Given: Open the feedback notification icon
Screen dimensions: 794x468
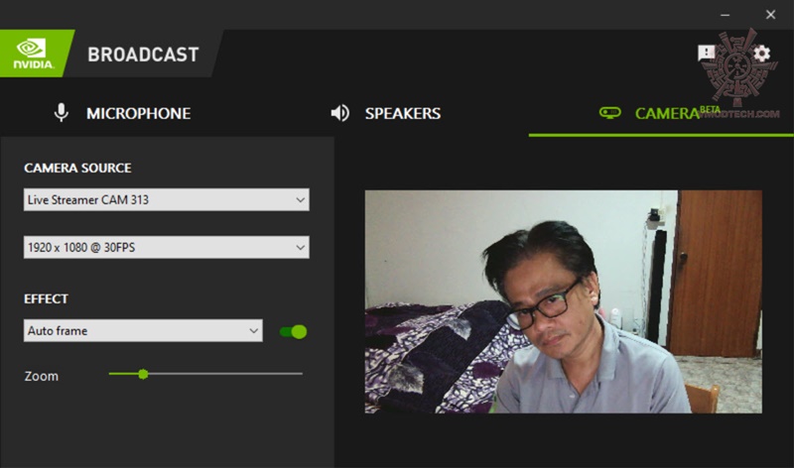Looking at the screenshot, I should coord(706,53).
